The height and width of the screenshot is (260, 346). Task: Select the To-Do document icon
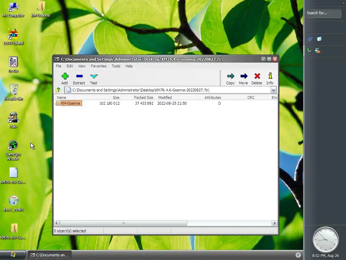[13, 62]
